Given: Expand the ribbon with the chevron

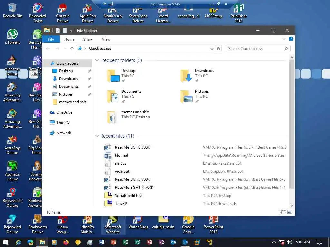Looking at the screenshot, I should pyautogui.click(x=284, y=39).
